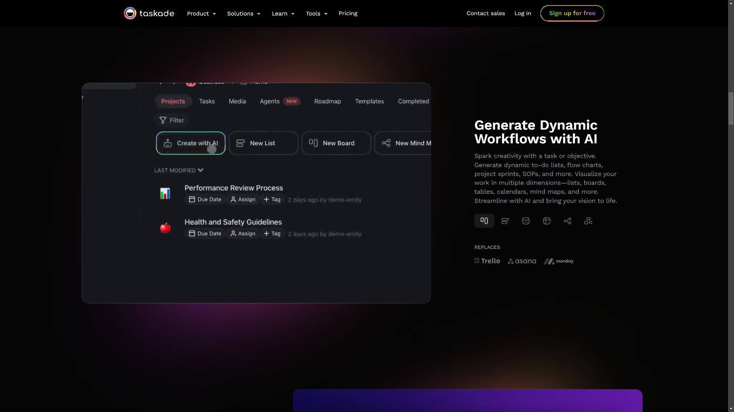The height and width of the screenshot is (412, 734).
Task: Switch to the Roadmap tab
Action: click(327, 101)
